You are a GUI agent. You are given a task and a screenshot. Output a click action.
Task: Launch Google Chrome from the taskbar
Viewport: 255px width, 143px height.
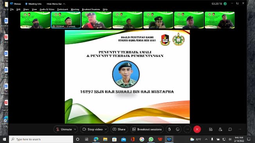[142, 139]
